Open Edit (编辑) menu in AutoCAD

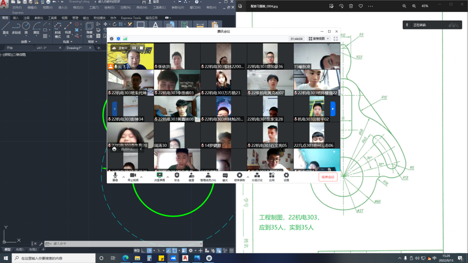pos(32,8)
